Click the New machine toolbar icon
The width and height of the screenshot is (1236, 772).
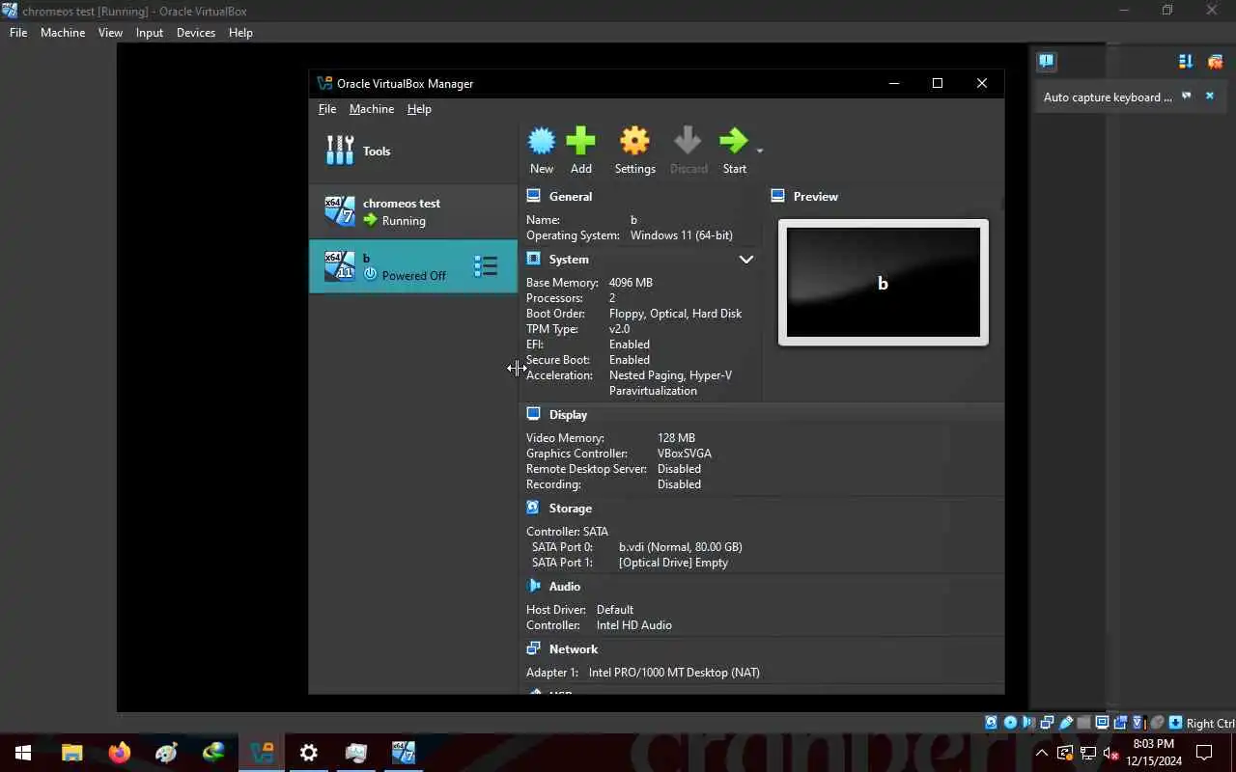[542, 141]
